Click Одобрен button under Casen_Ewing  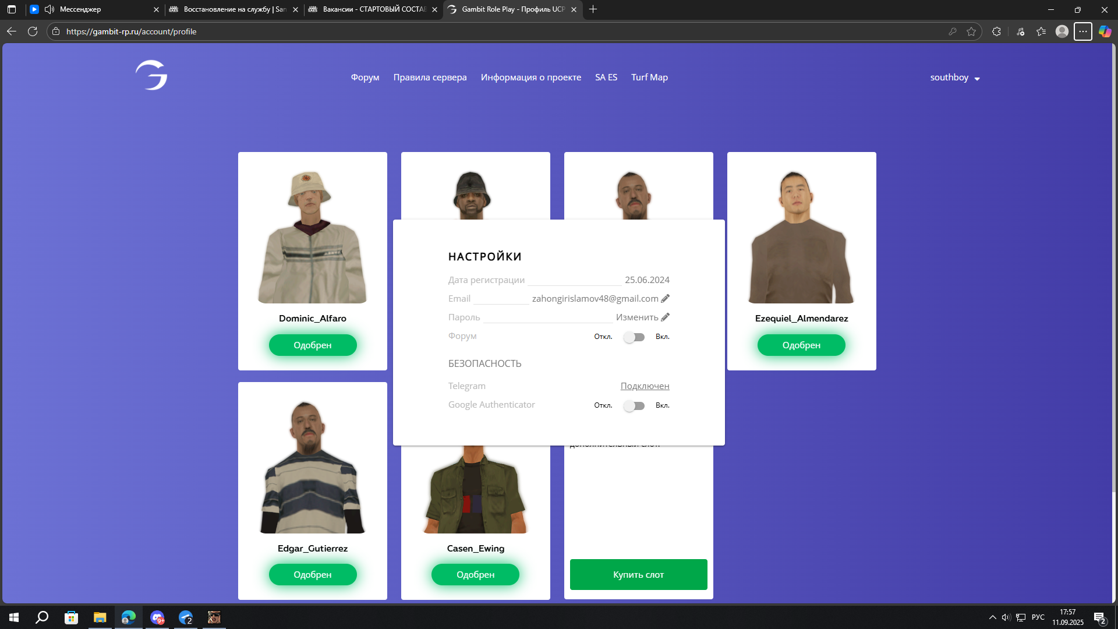point(475,574)
